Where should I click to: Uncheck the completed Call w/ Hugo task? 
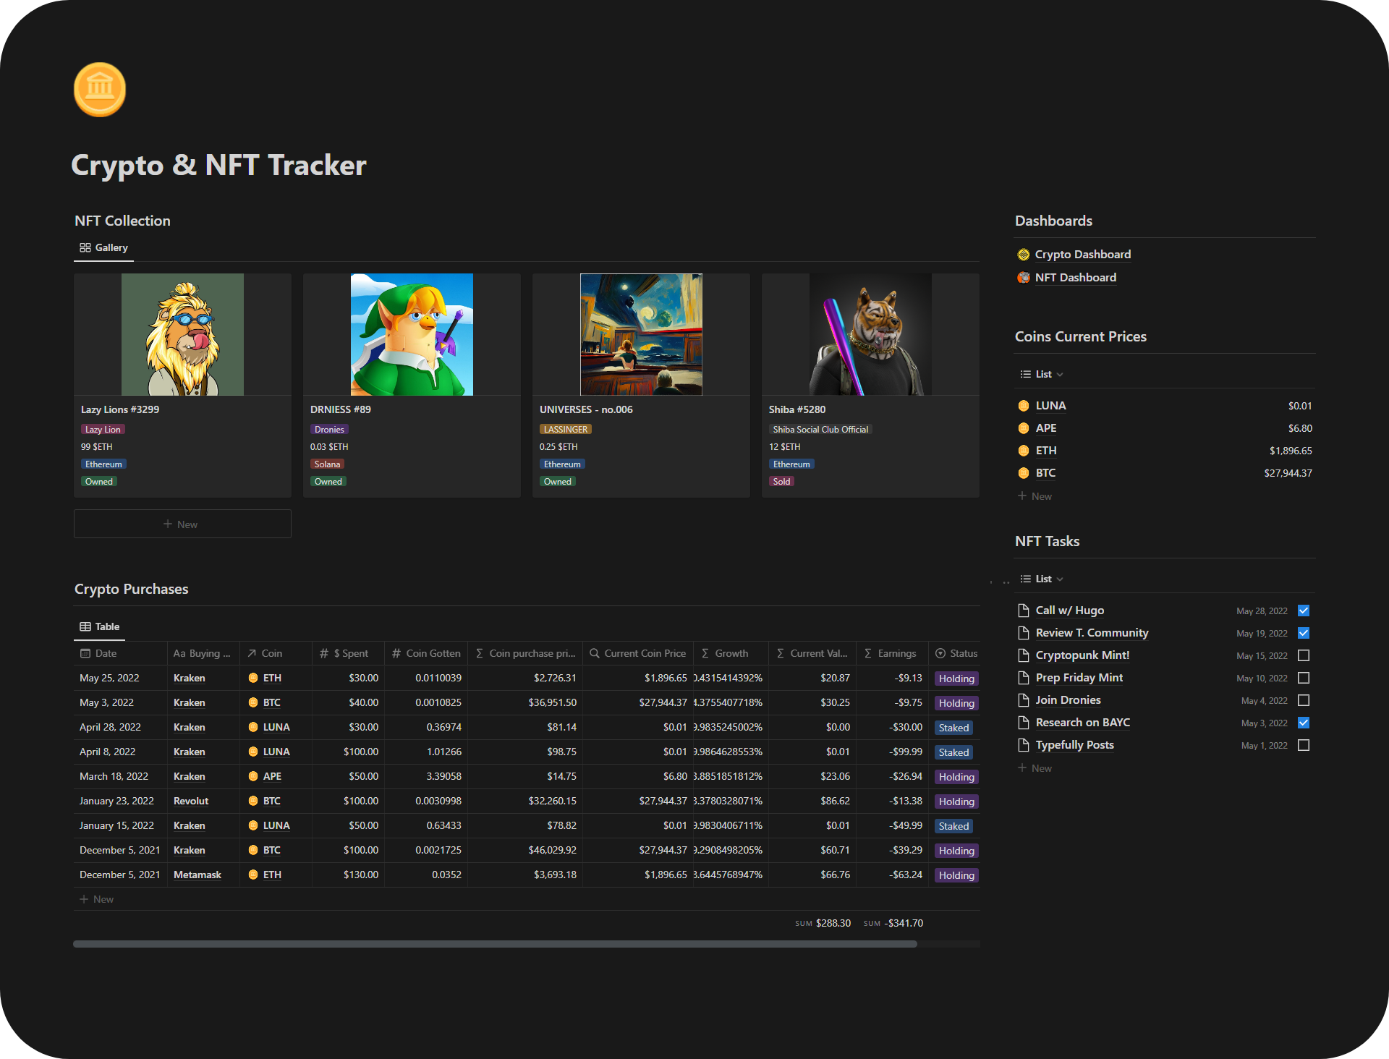coord(1304,611)
